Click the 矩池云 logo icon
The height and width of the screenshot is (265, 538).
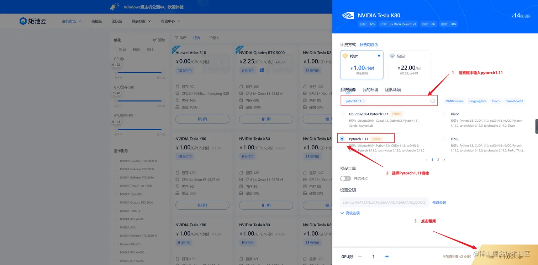23,21
